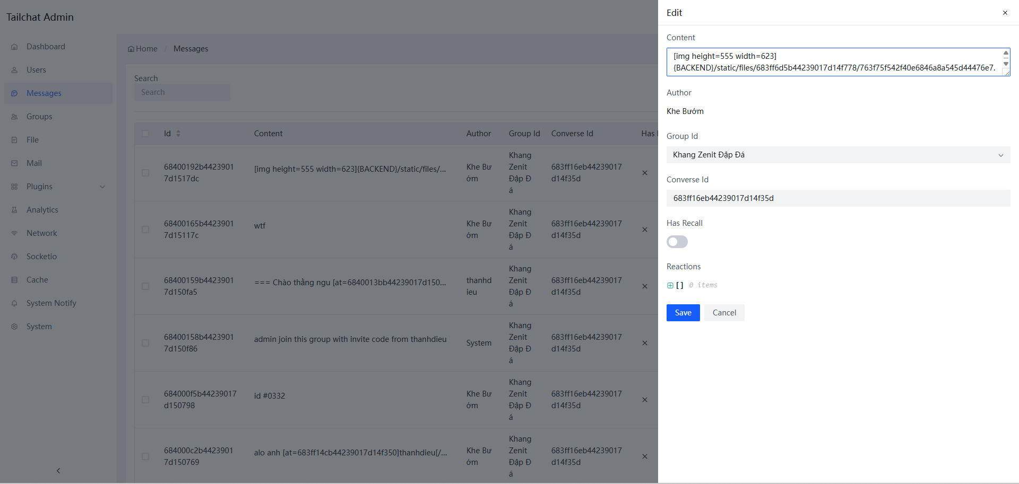Screen dimensions: 1019x484
Task: Open the Cache section
Action: tap(37, 279)
